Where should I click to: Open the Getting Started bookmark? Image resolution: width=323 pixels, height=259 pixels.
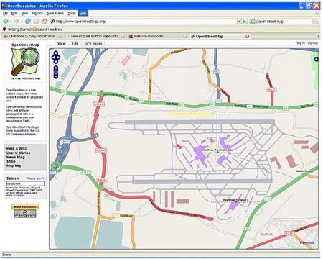click(17, 29)
